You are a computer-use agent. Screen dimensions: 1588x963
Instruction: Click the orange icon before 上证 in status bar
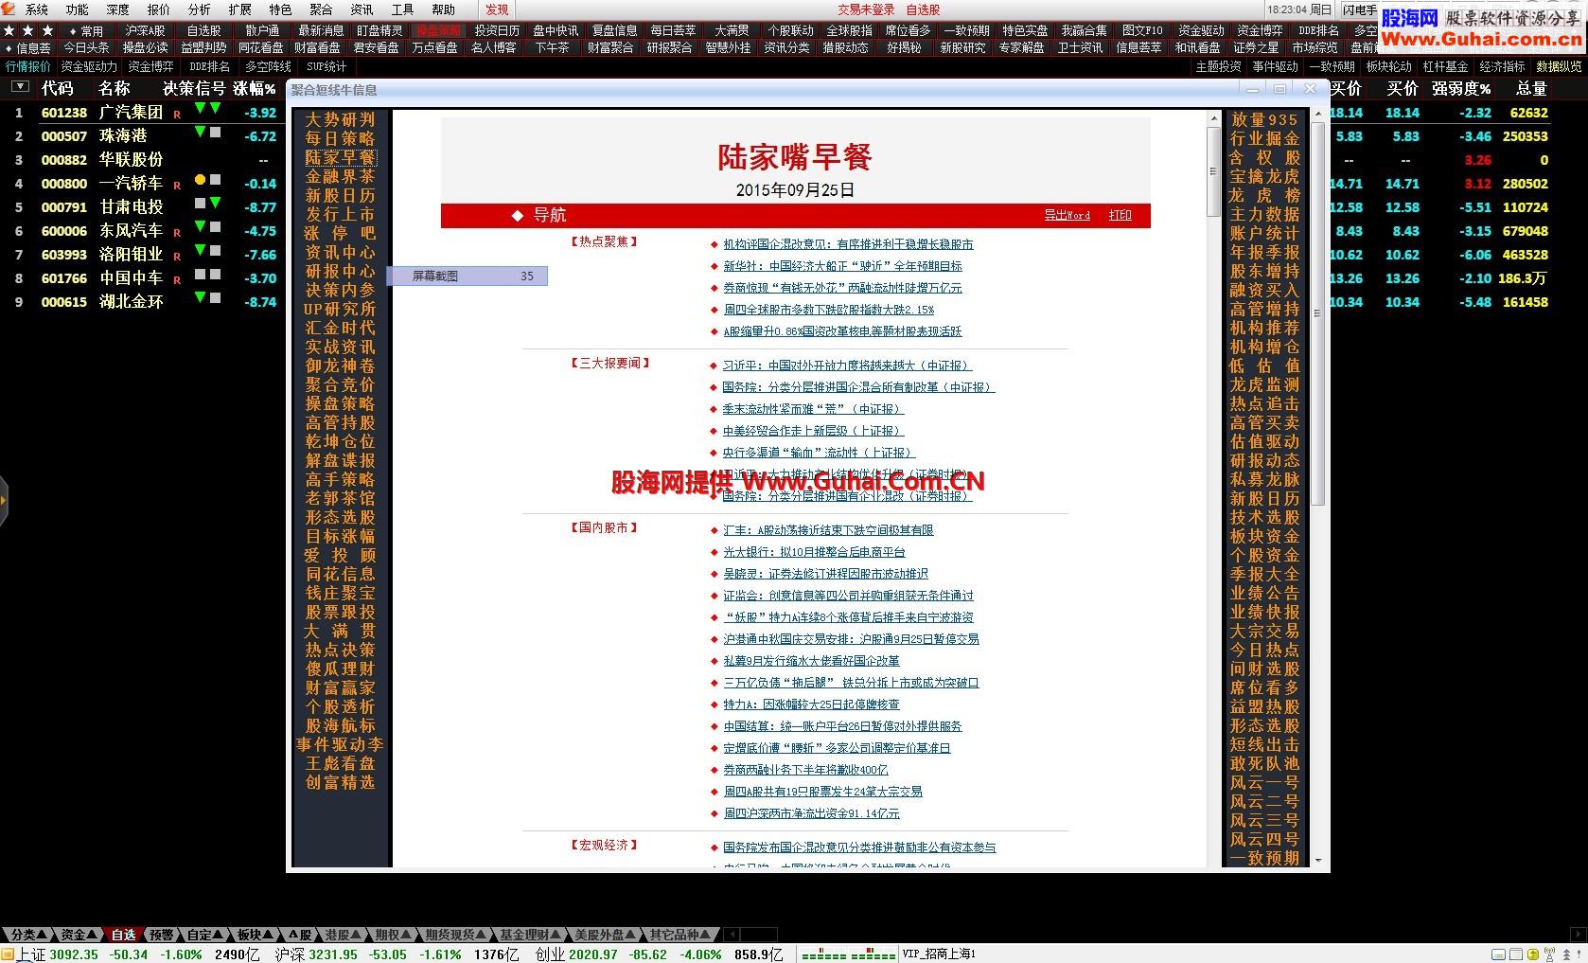coord(8,954)
